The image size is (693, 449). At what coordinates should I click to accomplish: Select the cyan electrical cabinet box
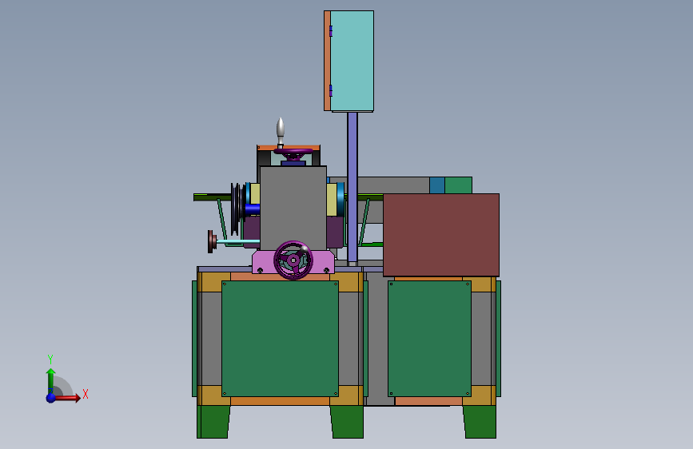pos(352,61)
